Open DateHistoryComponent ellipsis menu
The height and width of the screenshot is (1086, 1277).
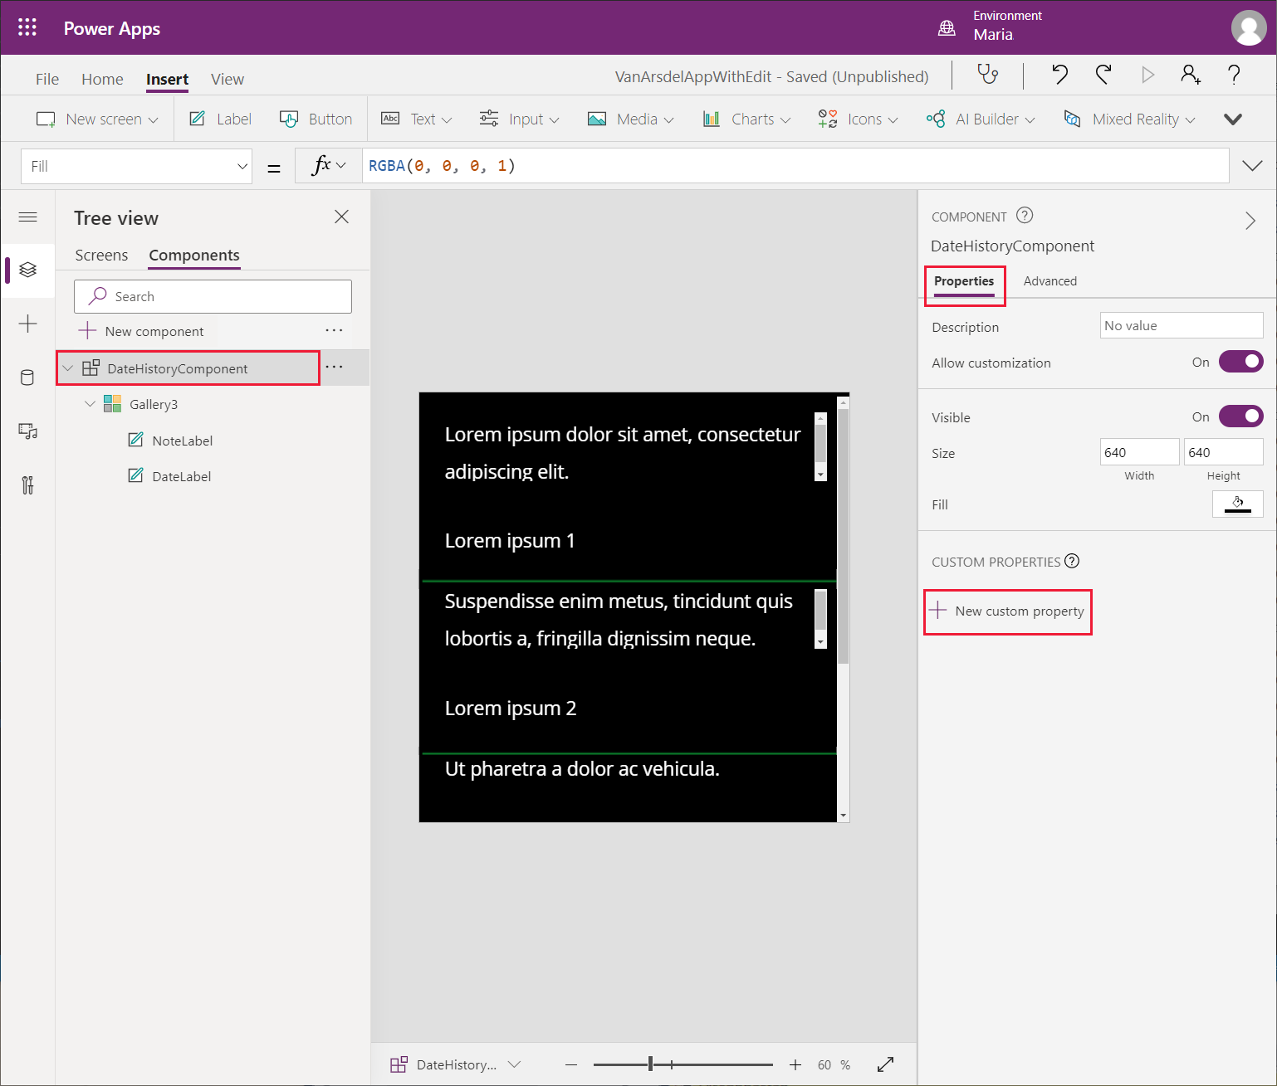pyautogui.click(x=334, y=367)
